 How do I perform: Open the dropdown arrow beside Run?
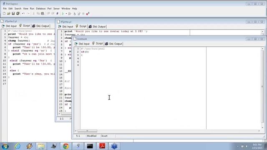tap(66, 14)
